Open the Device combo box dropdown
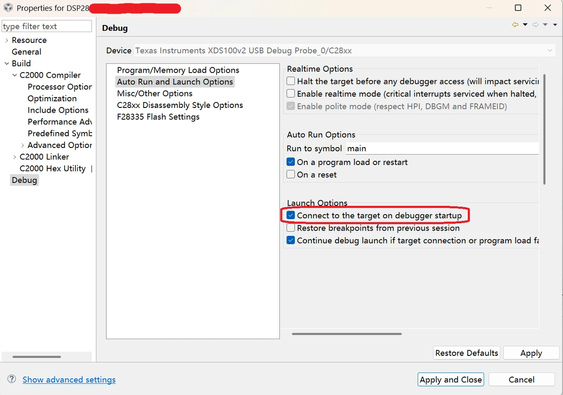 pos(550,50)
